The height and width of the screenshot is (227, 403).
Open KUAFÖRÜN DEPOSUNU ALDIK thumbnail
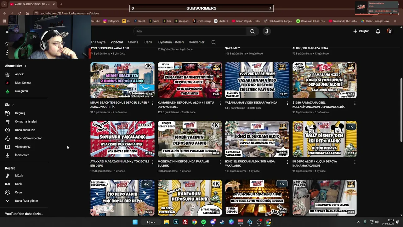coord(190,198)
